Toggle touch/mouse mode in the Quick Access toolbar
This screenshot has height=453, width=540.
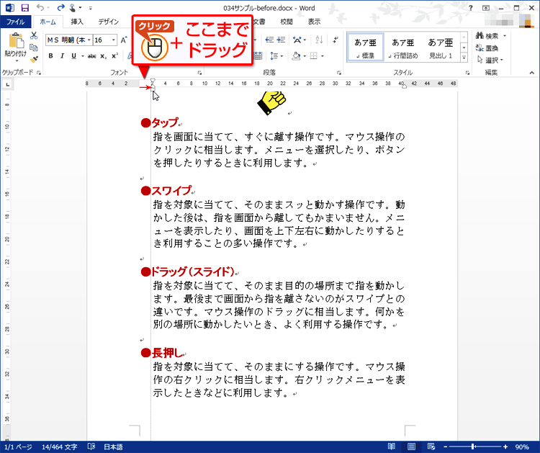(73, 8)
